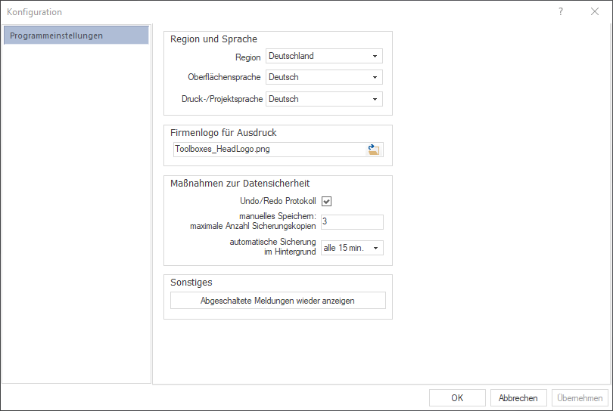Focus the maximale Anzahl Sicherungskopien field
This screenshot has height=411, width=613.
(352, 221)
